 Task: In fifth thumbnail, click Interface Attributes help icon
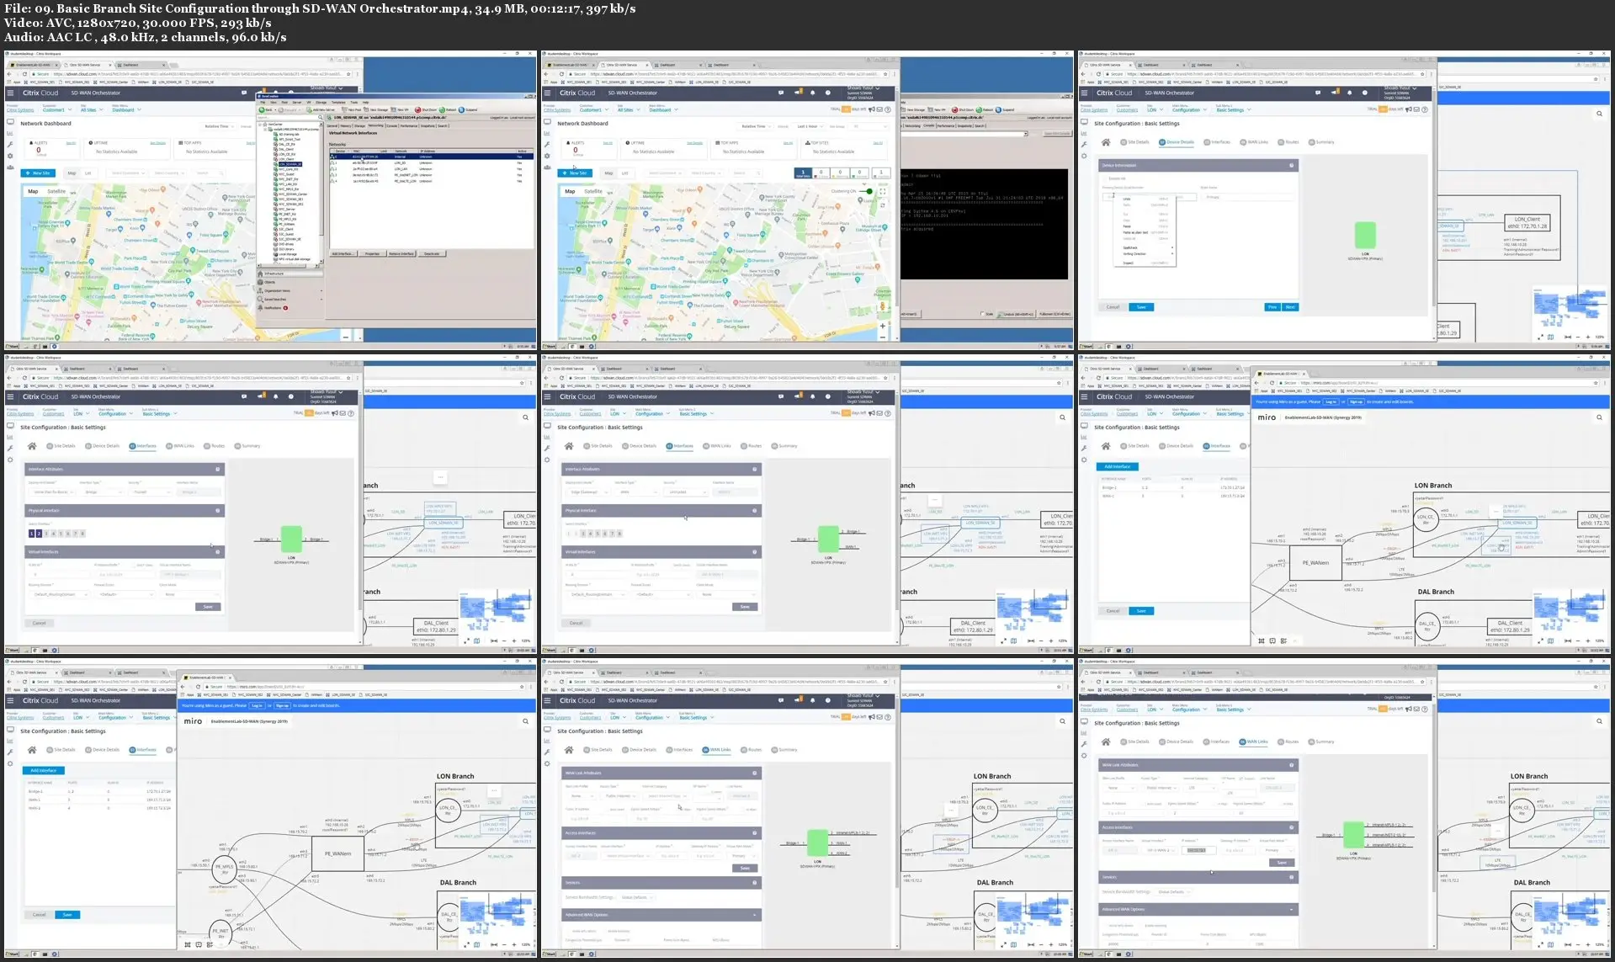[754, 469]
